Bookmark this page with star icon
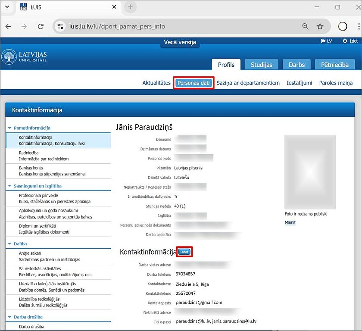This screenshot has height=331, width=362. (x=320, y=26)
